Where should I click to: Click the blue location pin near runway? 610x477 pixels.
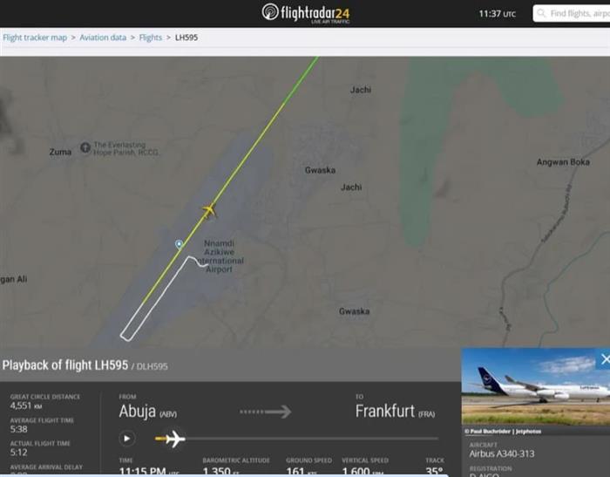click(179, 244)
